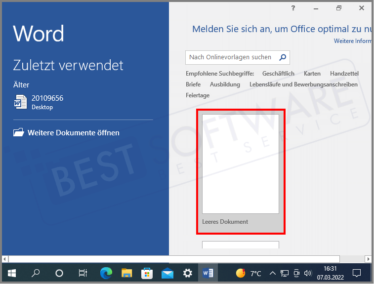Click the Word icon on the taskbar
This screenshot has width=374, height=284.
tap(208, 273)
